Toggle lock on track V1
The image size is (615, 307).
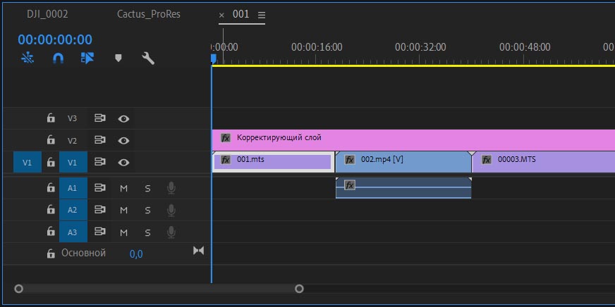tap(51, 162)
